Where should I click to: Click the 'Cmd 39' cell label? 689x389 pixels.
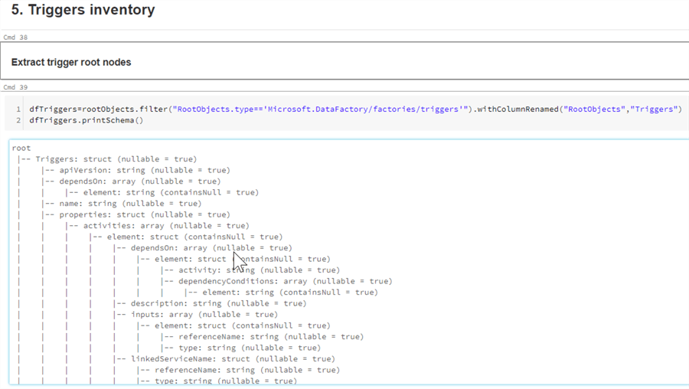coord(15,87)
